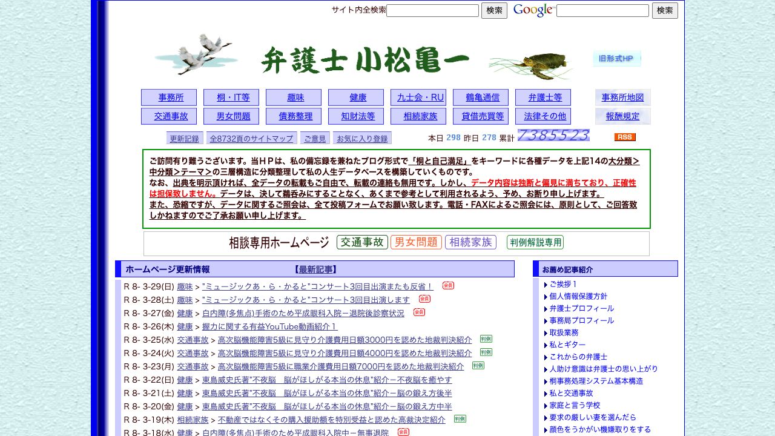Switch to the 健康 category
The image size is (775, 436).
coord(356,97)
